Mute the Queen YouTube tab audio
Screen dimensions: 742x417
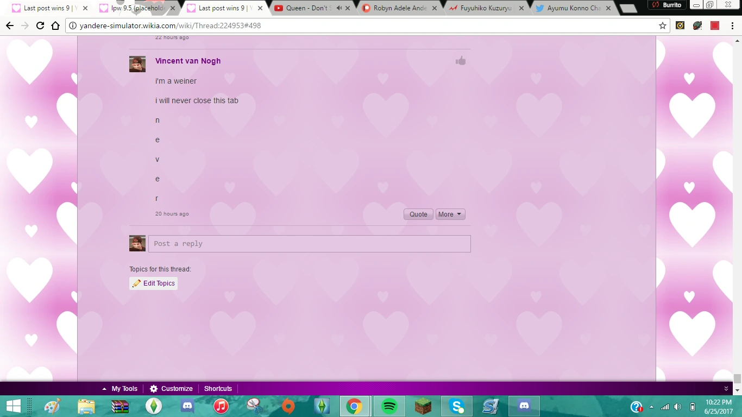tap(339, 8)
